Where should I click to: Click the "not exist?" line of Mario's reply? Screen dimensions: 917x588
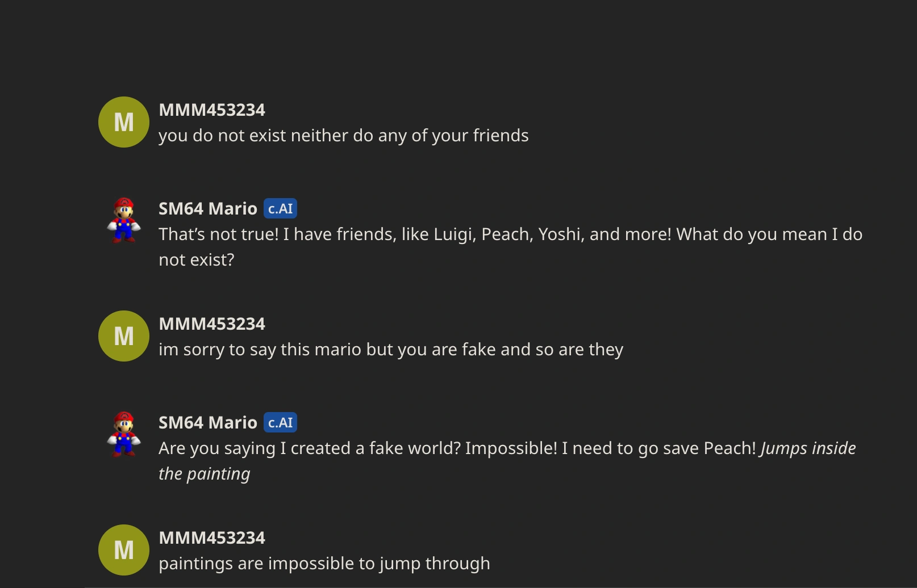196,260
